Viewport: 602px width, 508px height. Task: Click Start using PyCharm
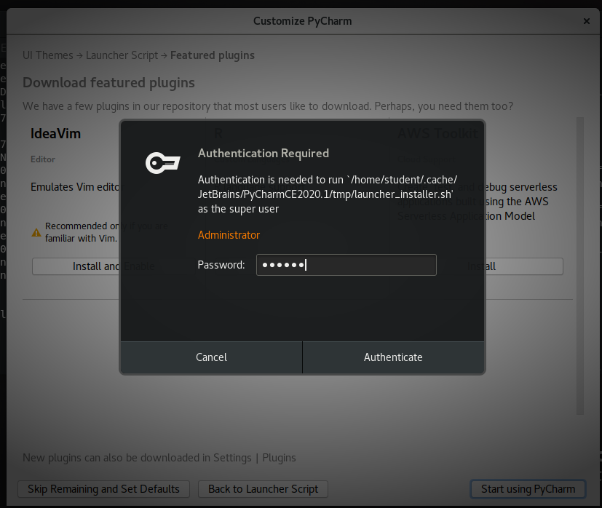click(528, 488)
